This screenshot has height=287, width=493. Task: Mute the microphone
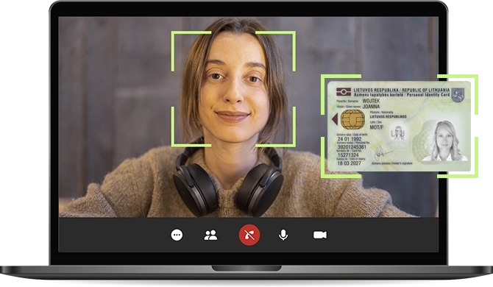click(x=283, y=235)
